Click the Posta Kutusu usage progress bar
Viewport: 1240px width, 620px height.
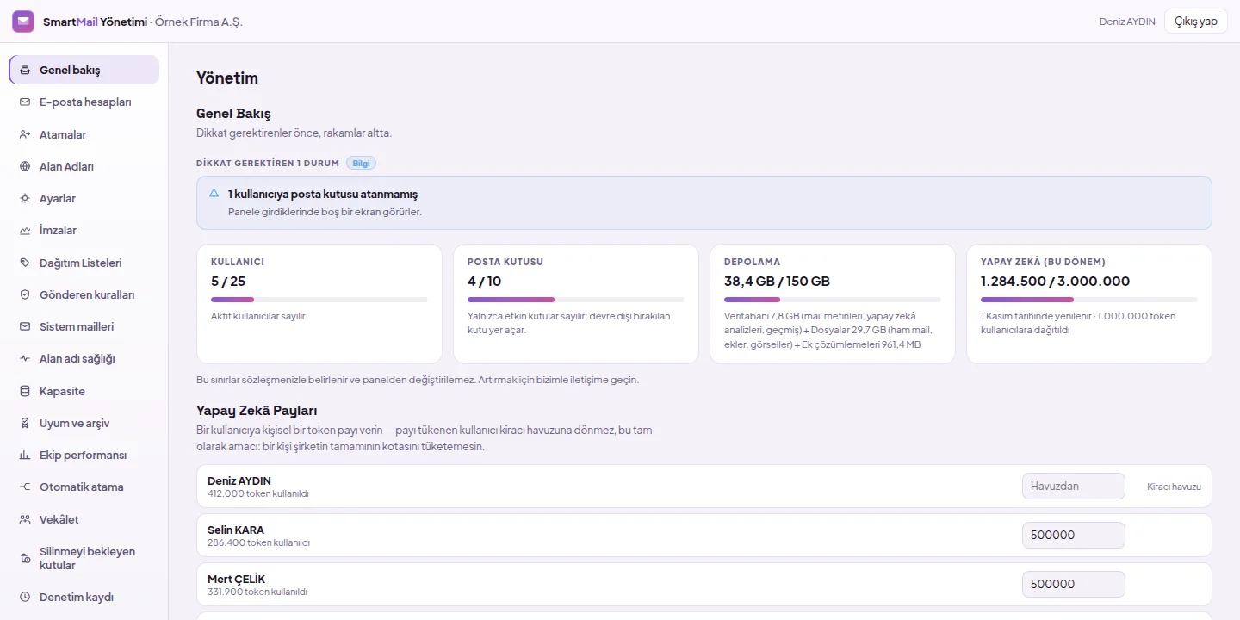576,300
